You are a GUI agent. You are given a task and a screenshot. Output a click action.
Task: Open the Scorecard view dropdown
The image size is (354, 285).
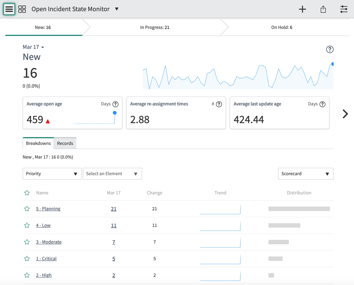(306, 174)
